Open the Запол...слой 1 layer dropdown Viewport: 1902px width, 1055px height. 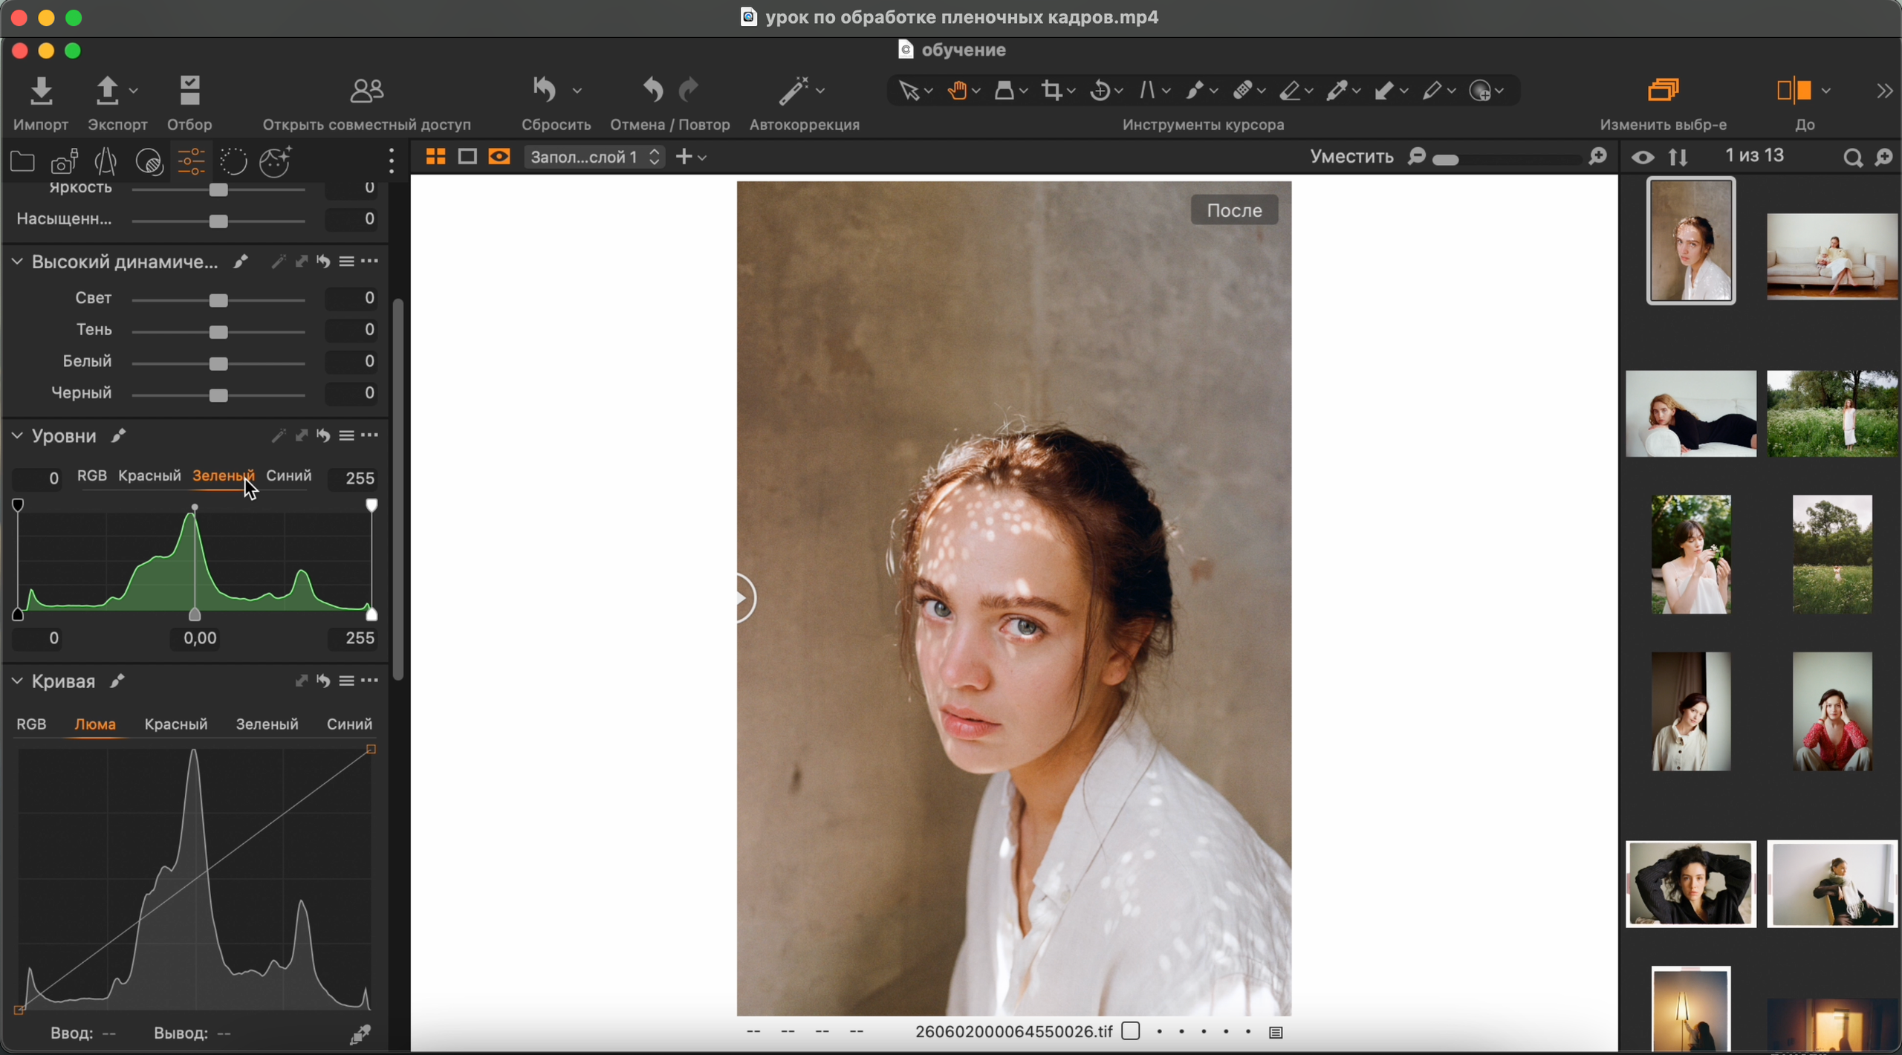pyautogui.click(x=594, y=157)
